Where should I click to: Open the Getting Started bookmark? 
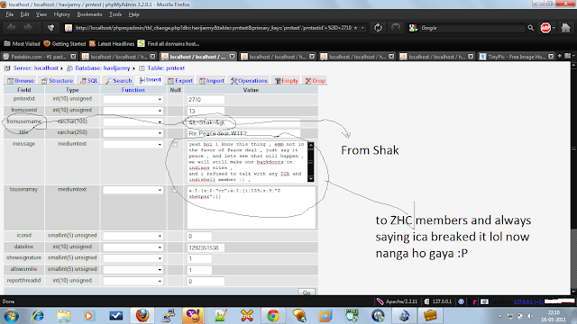[65, 44]
